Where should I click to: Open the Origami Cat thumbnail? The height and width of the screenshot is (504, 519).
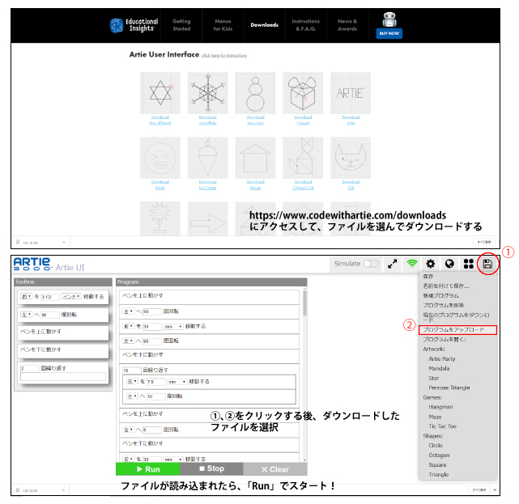[x=303, y=158]
